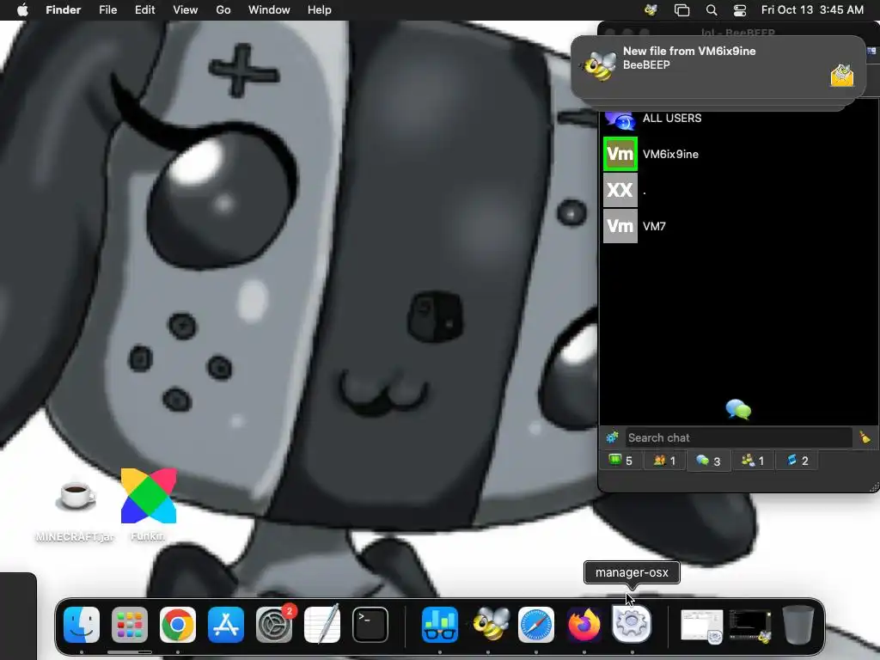Click the Search chat field
Image resolution: width=880 pixels, height=660 pixels.
[738, 437]
